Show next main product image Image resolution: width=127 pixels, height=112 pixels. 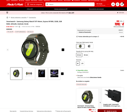tap(63, 50)
